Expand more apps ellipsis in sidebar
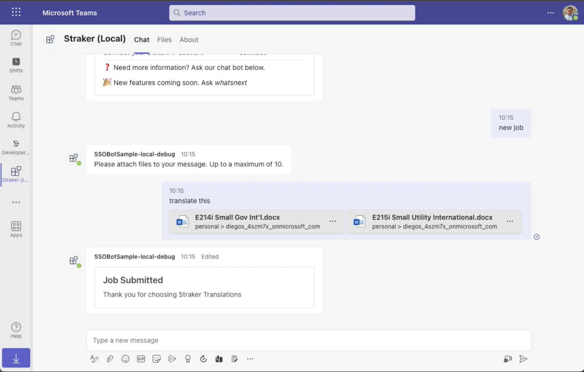This screenshot has height=372, width=584. coord(16,202)
